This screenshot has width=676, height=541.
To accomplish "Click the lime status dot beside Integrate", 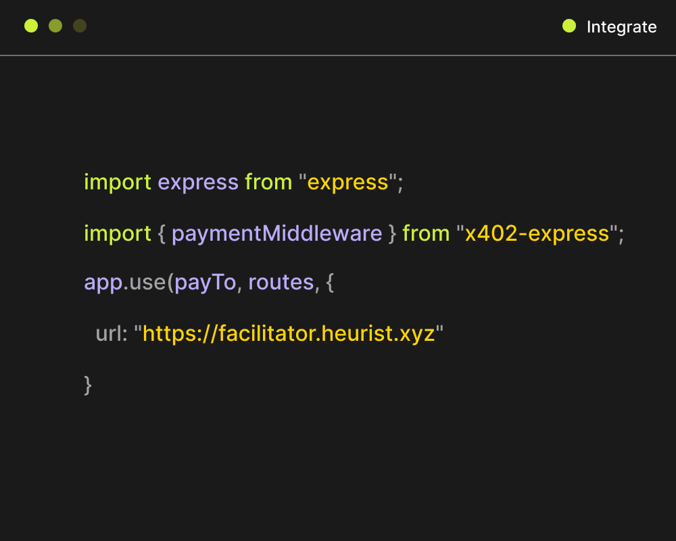I will click(569, 26).
